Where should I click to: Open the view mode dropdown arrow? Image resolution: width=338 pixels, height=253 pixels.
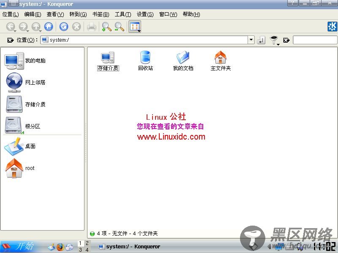pos(139,32)
